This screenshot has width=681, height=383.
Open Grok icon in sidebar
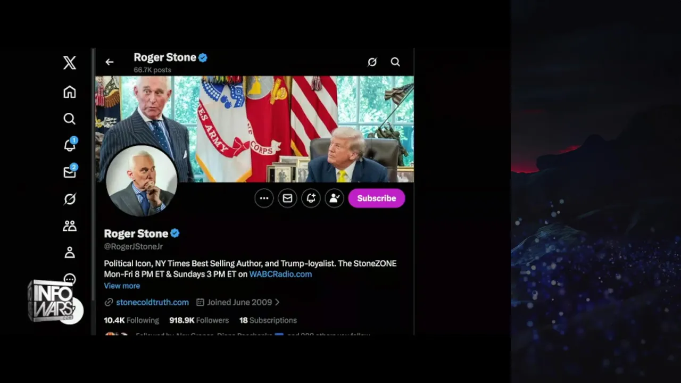[70, 199]
